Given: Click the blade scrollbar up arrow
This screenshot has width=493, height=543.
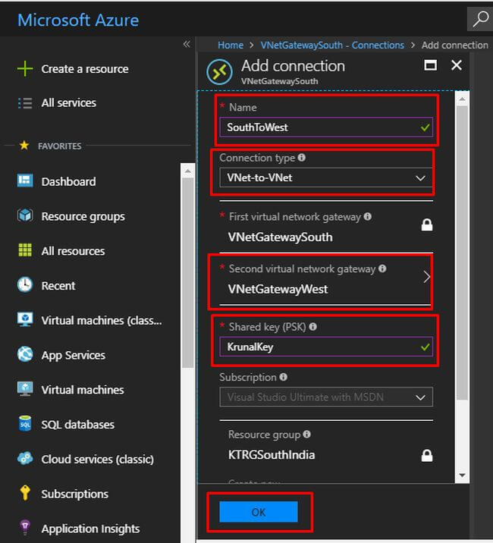Looking at the screenshot, I should (462, 99).
